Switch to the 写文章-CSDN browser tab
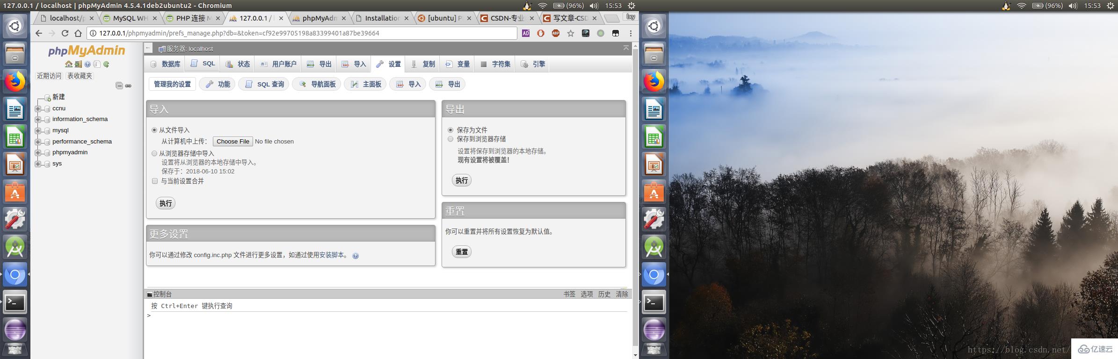The height and width of the screenshot is (359, 1118). [x=570, y=18]
